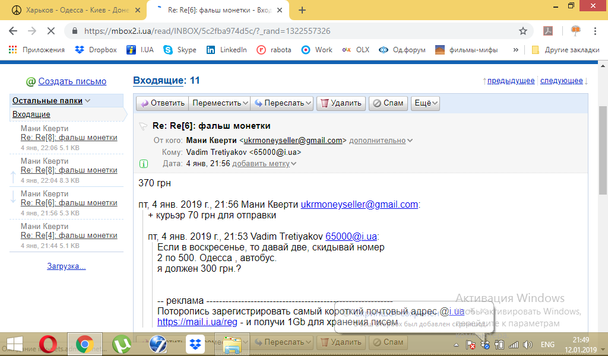
Task: Open the volume control in system tray
Action: click(x=528, y=345)
